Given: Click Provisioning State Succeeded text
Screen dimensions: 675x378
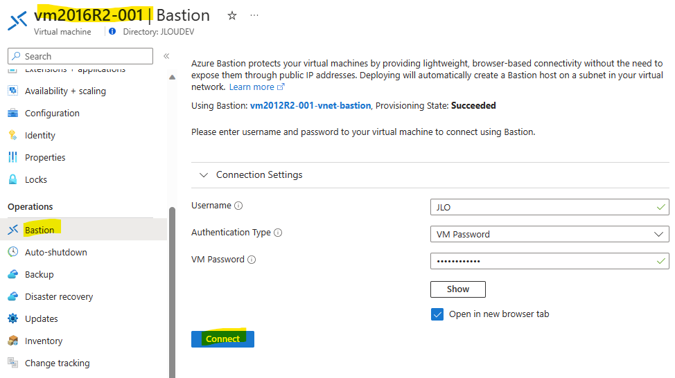Looking at the screenshot, I should 436,105.
